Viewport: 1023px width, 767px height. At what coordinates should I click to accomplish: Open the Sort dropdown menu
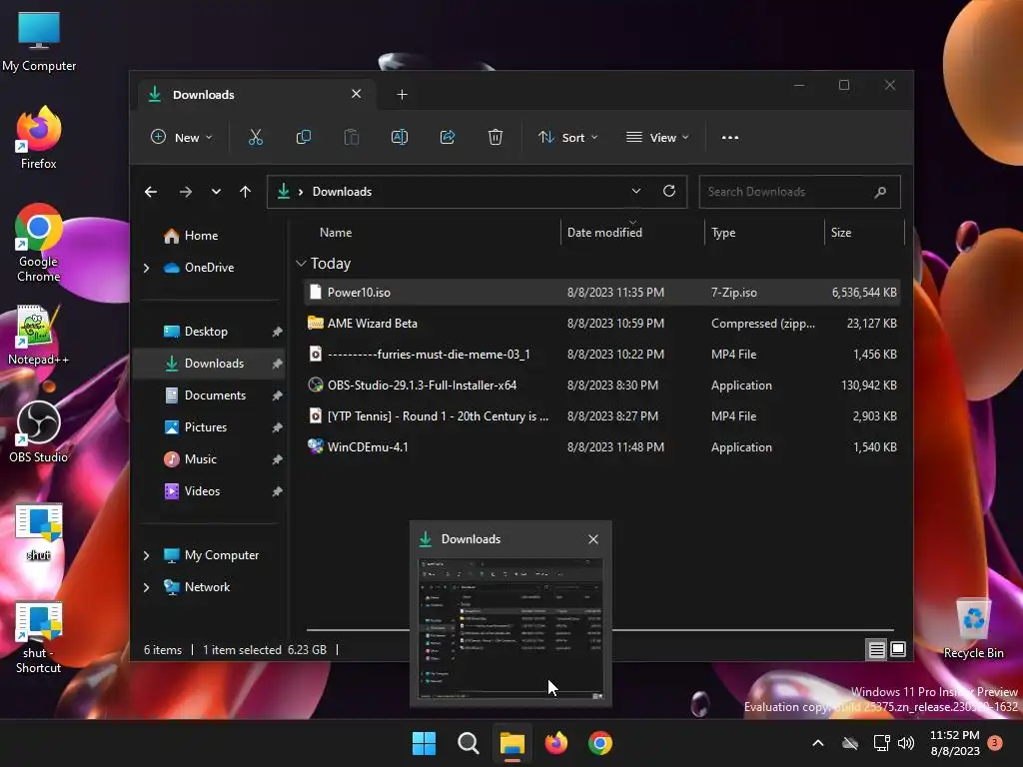coord(567,137)
